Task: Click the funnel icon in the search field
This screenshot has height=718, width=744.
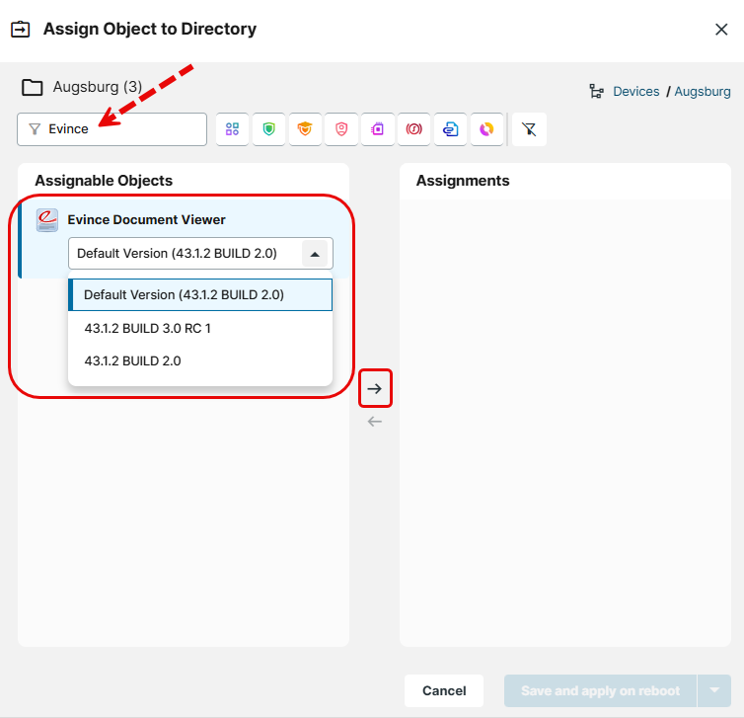Action: coord(35,129)
